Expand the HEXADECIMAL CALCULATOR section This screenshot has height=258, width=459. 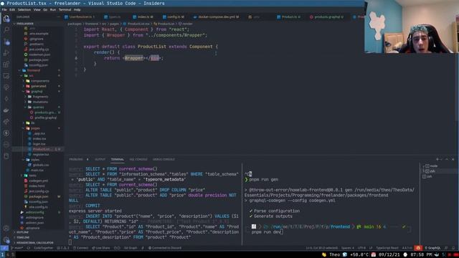34,243
